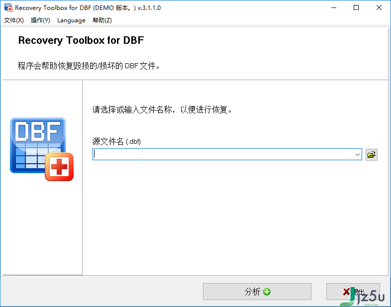Open the 帮助(Z) menu

click(x=102, y=20)
